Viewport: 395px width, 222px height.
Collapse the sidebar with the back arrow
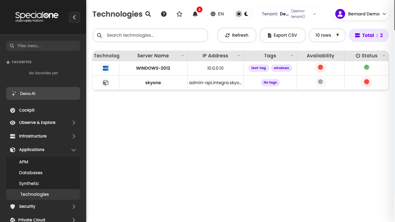point(75,17)
